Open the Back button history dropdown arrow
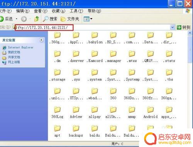The width and height of the screenshot is (193, 147). coord(17,19)
